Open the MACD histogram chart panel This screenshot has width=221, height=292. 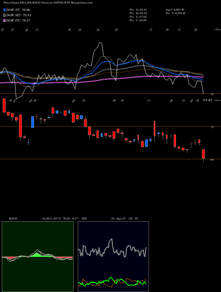coord(38,257)
